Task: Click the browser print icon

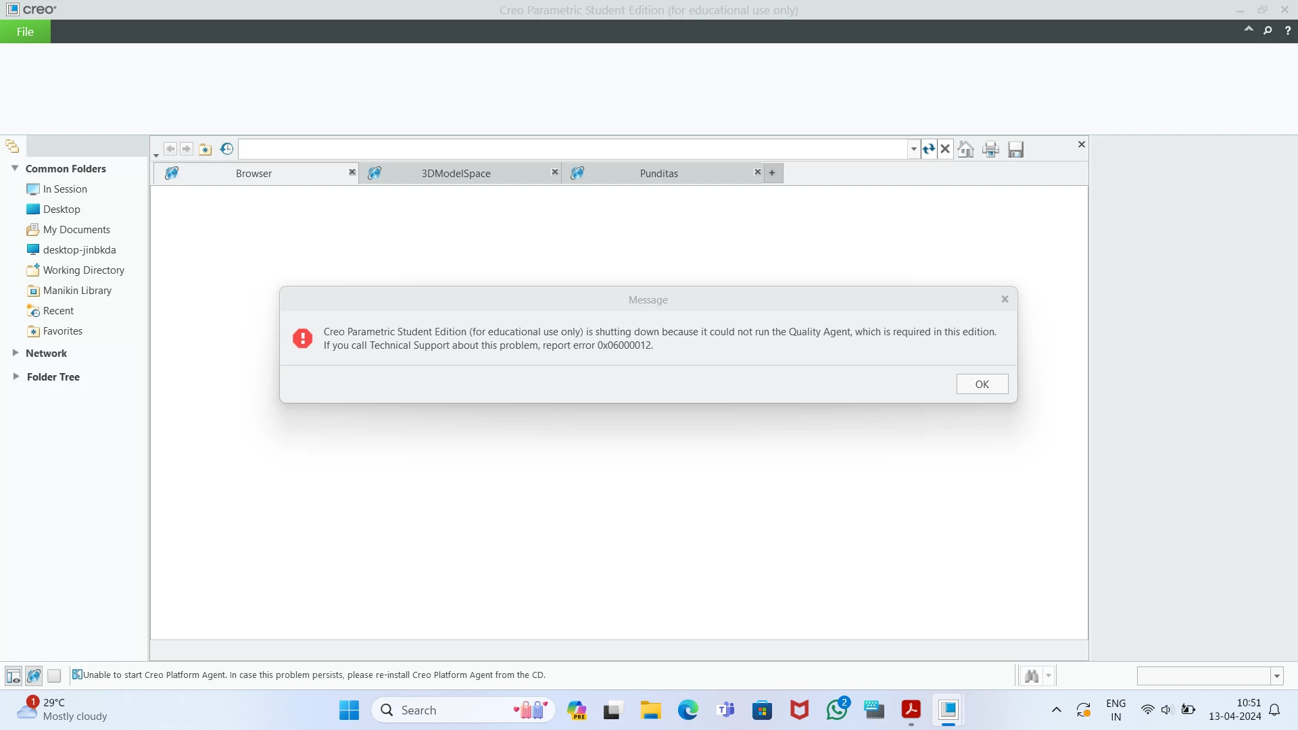Action: tap(990, 149)
